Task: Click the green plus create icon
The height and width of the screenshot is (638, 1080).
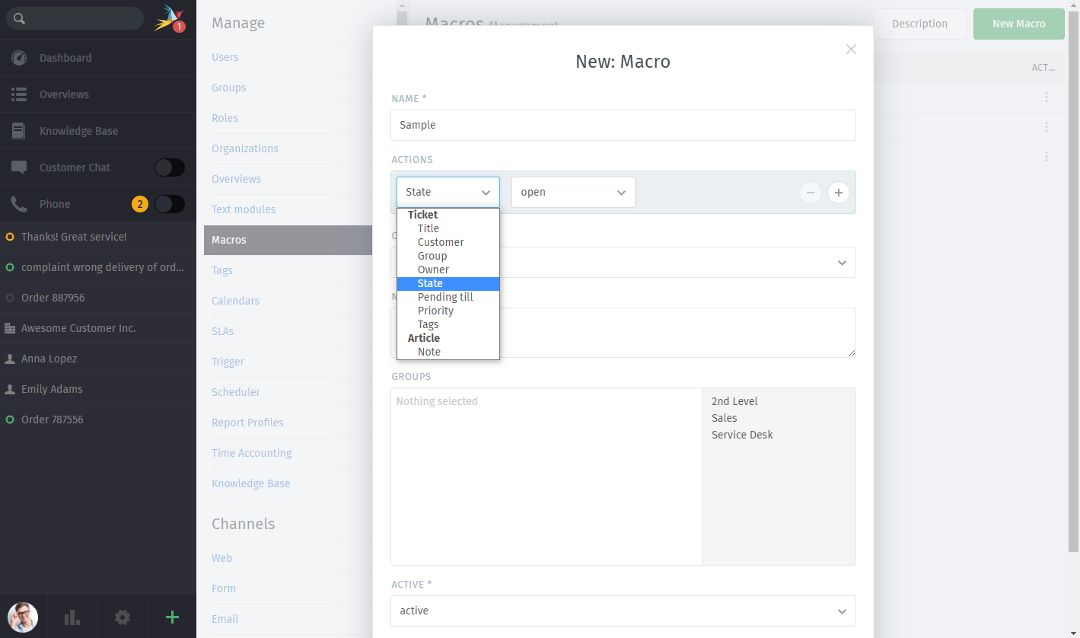Action: tap(172, 617)
